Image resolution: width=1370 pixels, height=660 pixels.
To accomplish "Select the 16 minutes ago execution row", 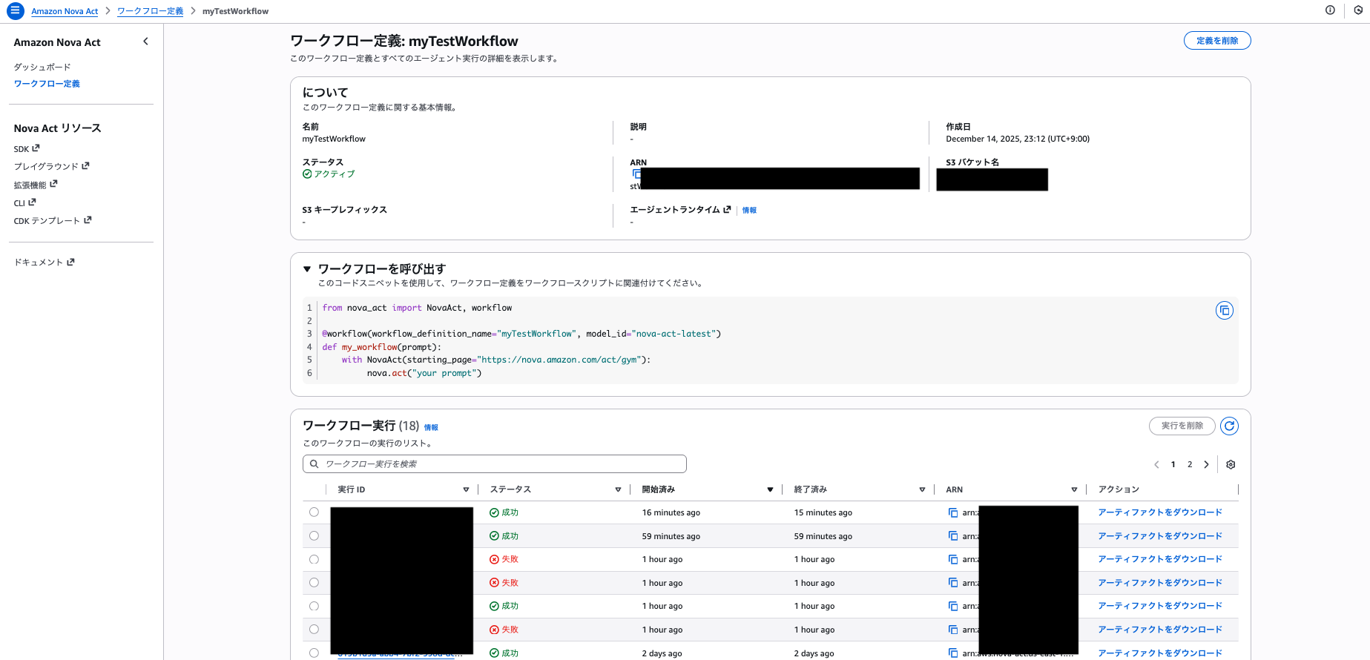I will point(314,512).
